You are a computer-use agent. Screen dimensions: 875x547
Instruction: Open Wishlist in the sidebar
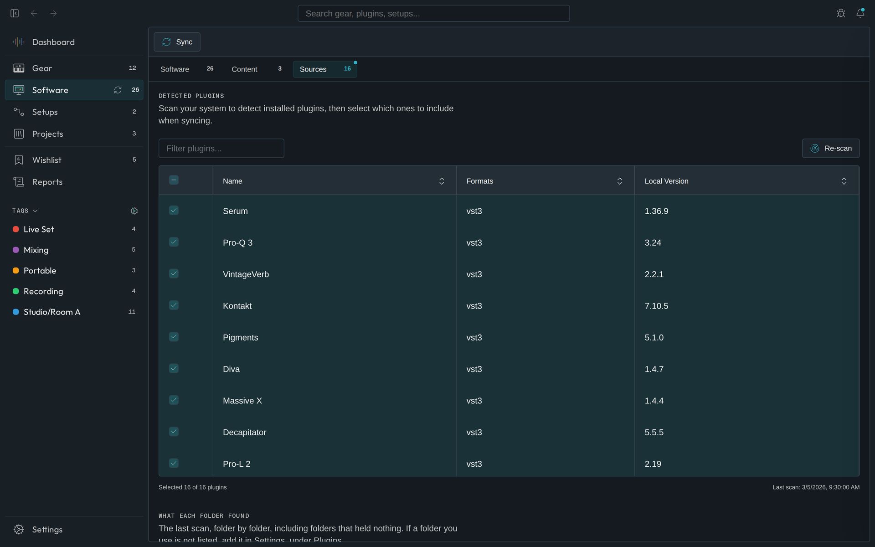click(x=74, y=160)
